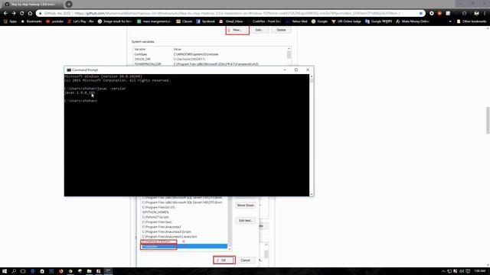Click the Command Prompt scrollbar up arrow
Image resolution: width=490 pixels, height=275 pixels.
click(312, 76)
